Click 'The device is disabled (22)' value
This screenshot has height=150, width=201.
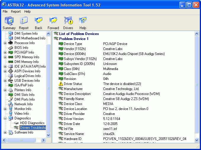[122, 84]
